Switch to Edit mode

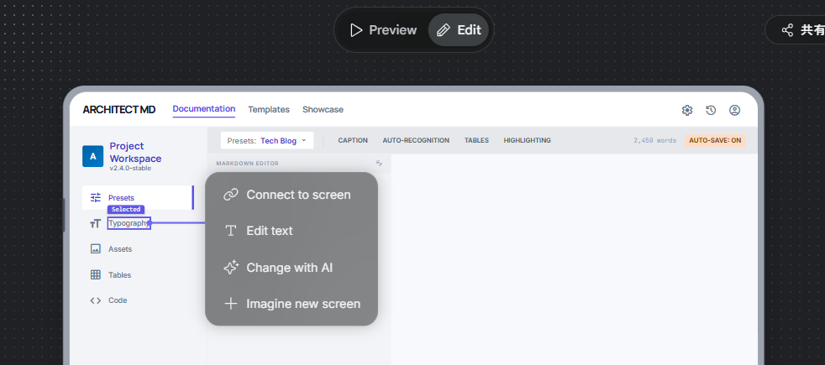tap(460, 30)
